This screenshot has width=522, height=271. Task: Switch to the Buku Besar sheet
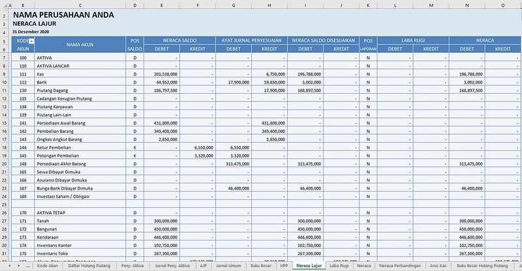pyautogui.click(x=261, y=266)
